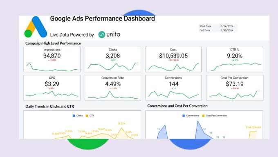278x157 pixels.
Task: Click the Cost sparkline chart
Action: (x=174, y=67)
